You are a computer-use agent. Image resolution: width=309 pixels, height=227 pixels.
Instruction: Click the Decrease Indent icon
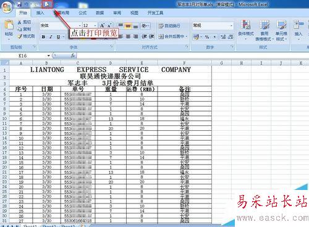point(144,36)
